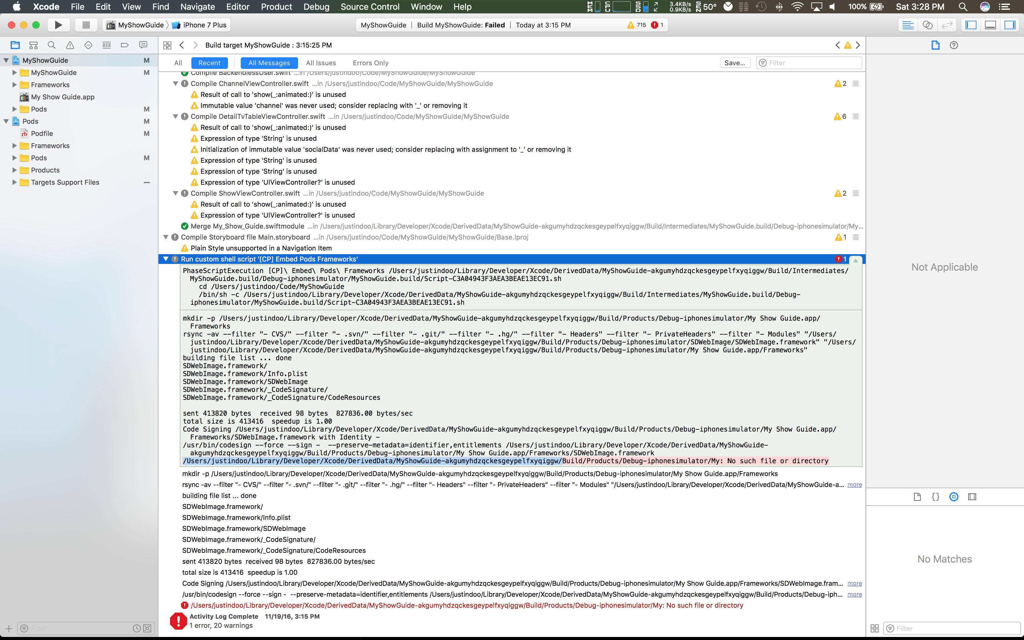
Task: Select the Recent filter button
Action: point(209,63)
